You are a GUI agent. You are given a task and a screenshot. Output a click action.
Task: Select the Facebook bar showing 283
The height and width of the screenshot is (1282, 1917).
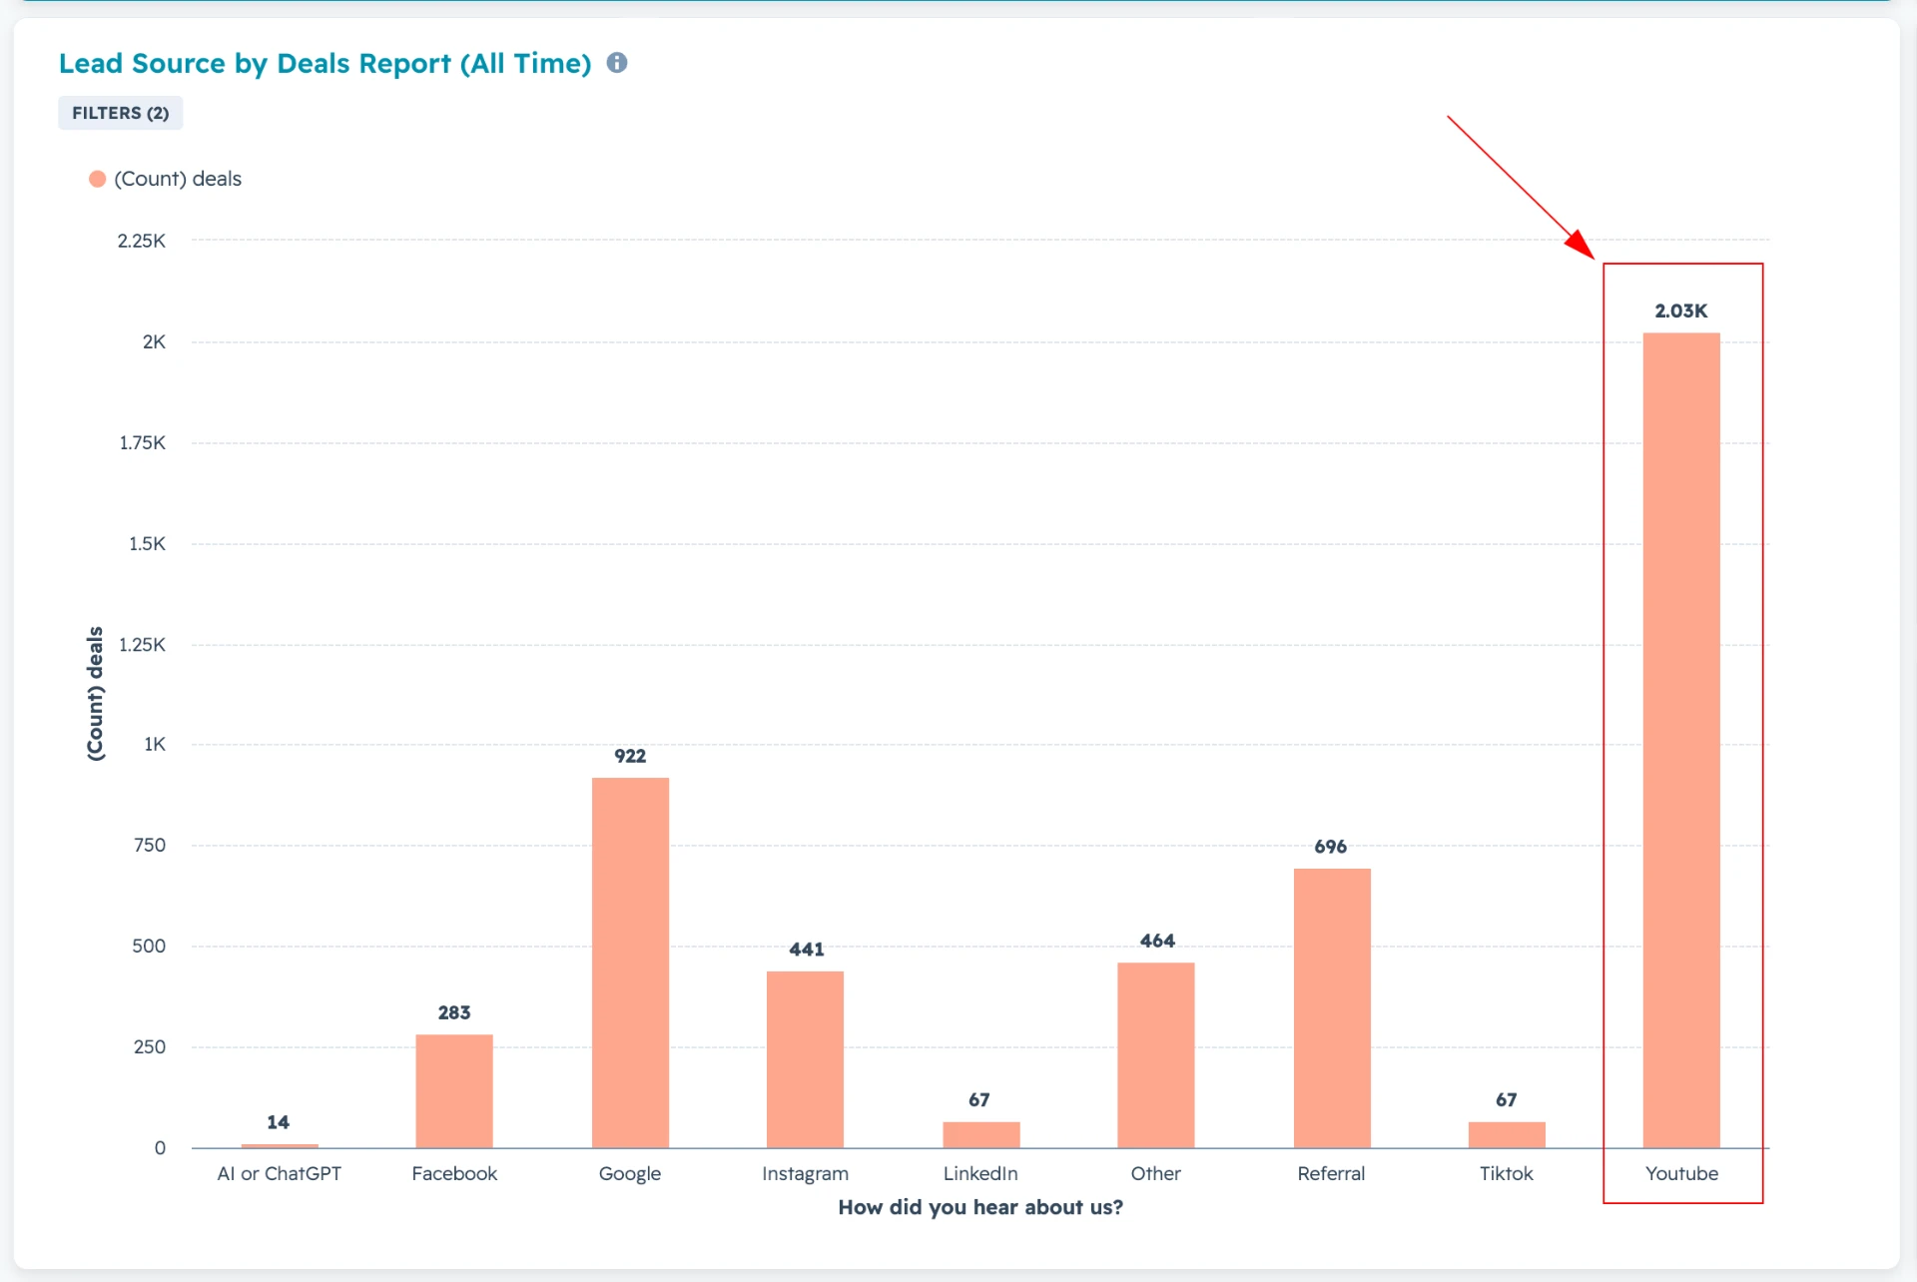click(x=454, y=1091)
